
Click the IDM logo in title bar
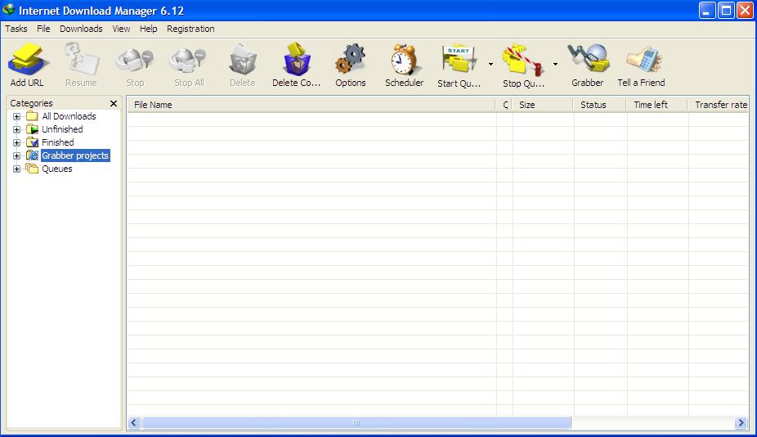9,10
